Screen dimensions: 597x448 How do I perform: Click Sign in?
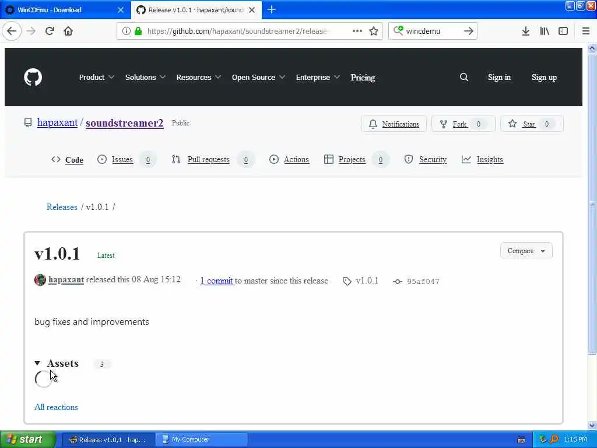pyautogui.click(x=499, y=78)
